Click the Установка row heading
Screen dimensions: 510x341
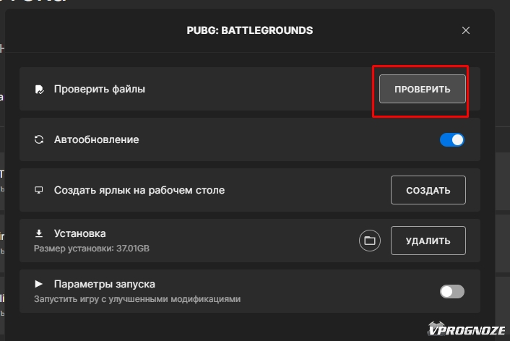click(79, 233)
